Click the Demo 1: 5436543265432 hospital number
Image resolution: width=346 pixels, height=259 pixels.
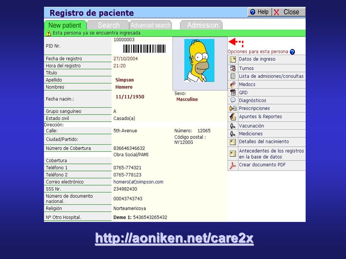[x=140, y=217]
